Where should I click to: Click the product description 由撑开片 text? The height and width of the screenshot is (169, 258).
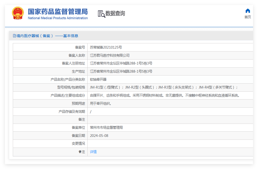[x=165, y=95]
